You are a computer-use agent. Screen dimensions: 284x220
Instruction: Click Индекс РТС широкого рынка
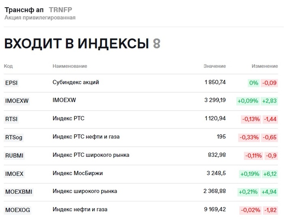pyautogui.click(x=91, y=155)
